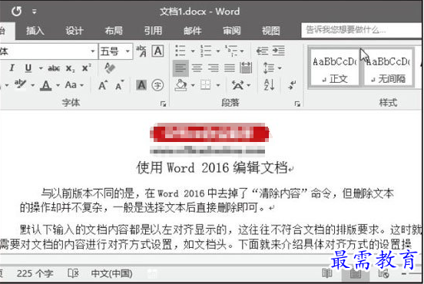The height and width of the screenshot is (284, 424).
Task: Switch to the 布局 tab
Action: coord(114,31)
